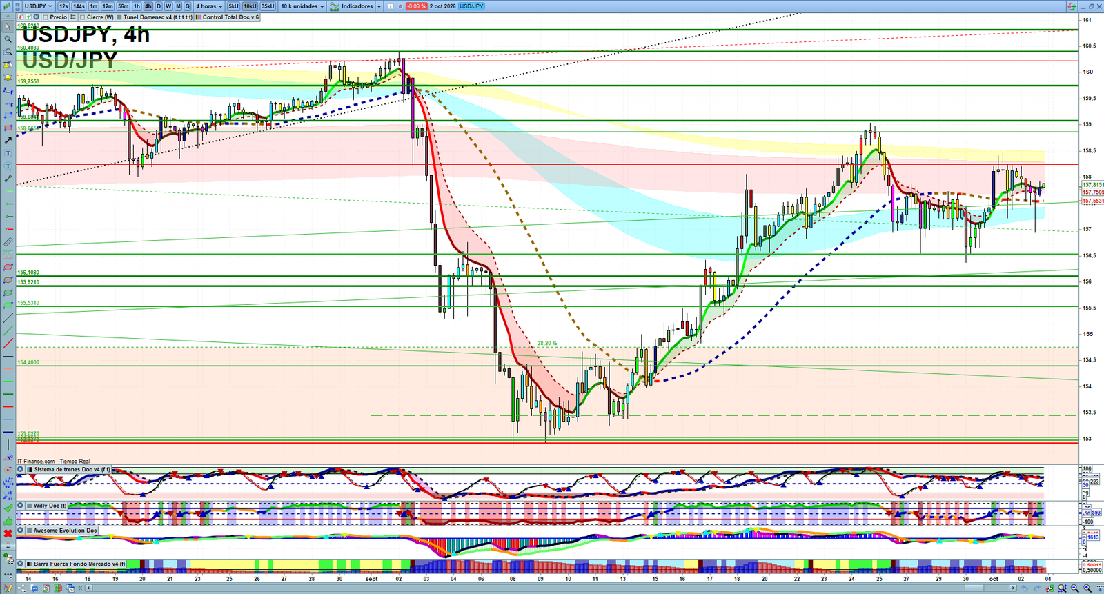Select the arrow pointer tool in left toolbar

click(8, 27)
